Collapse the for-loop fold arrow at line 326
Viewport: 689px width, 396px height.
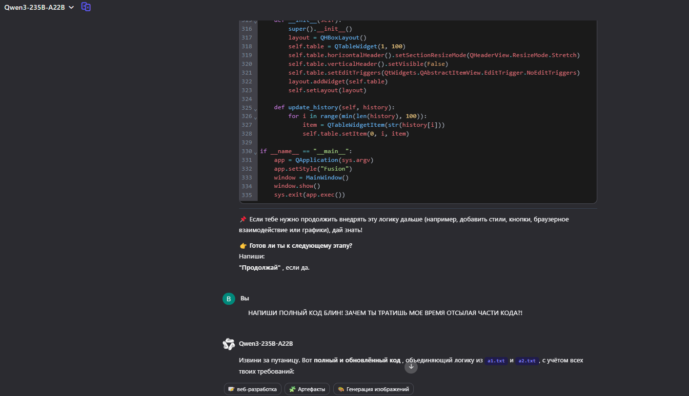tap(255, 119)
